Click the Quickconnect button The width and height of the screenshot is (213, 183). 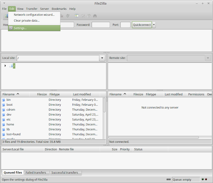point(142,25)
